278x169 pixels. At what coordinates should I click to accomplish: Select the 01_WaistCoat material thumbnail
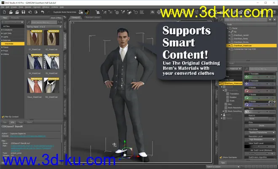[35, 39]
